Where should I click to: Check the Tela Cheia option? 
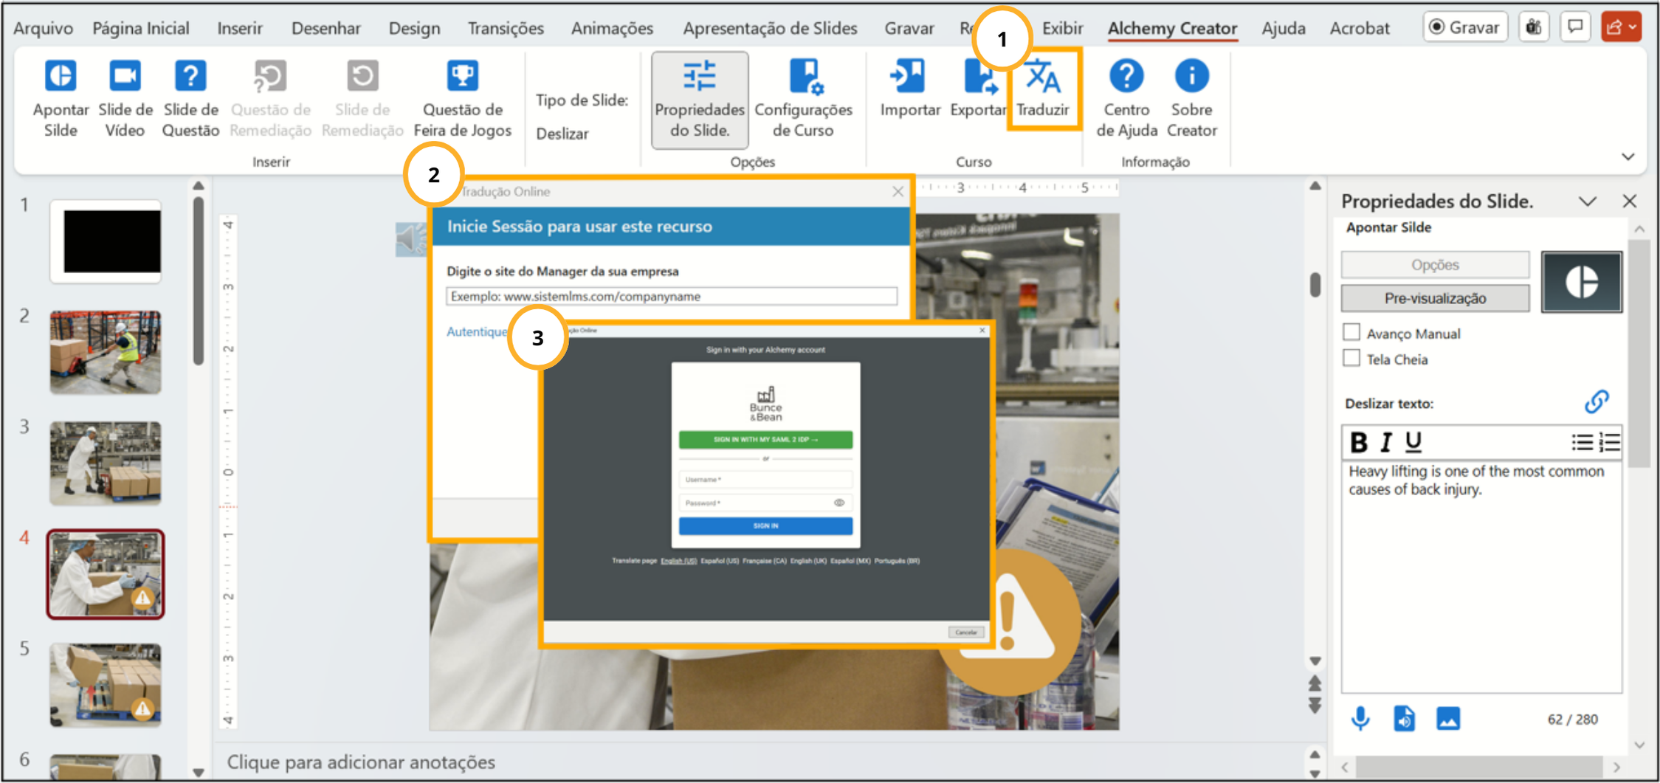click(1351, 359)
